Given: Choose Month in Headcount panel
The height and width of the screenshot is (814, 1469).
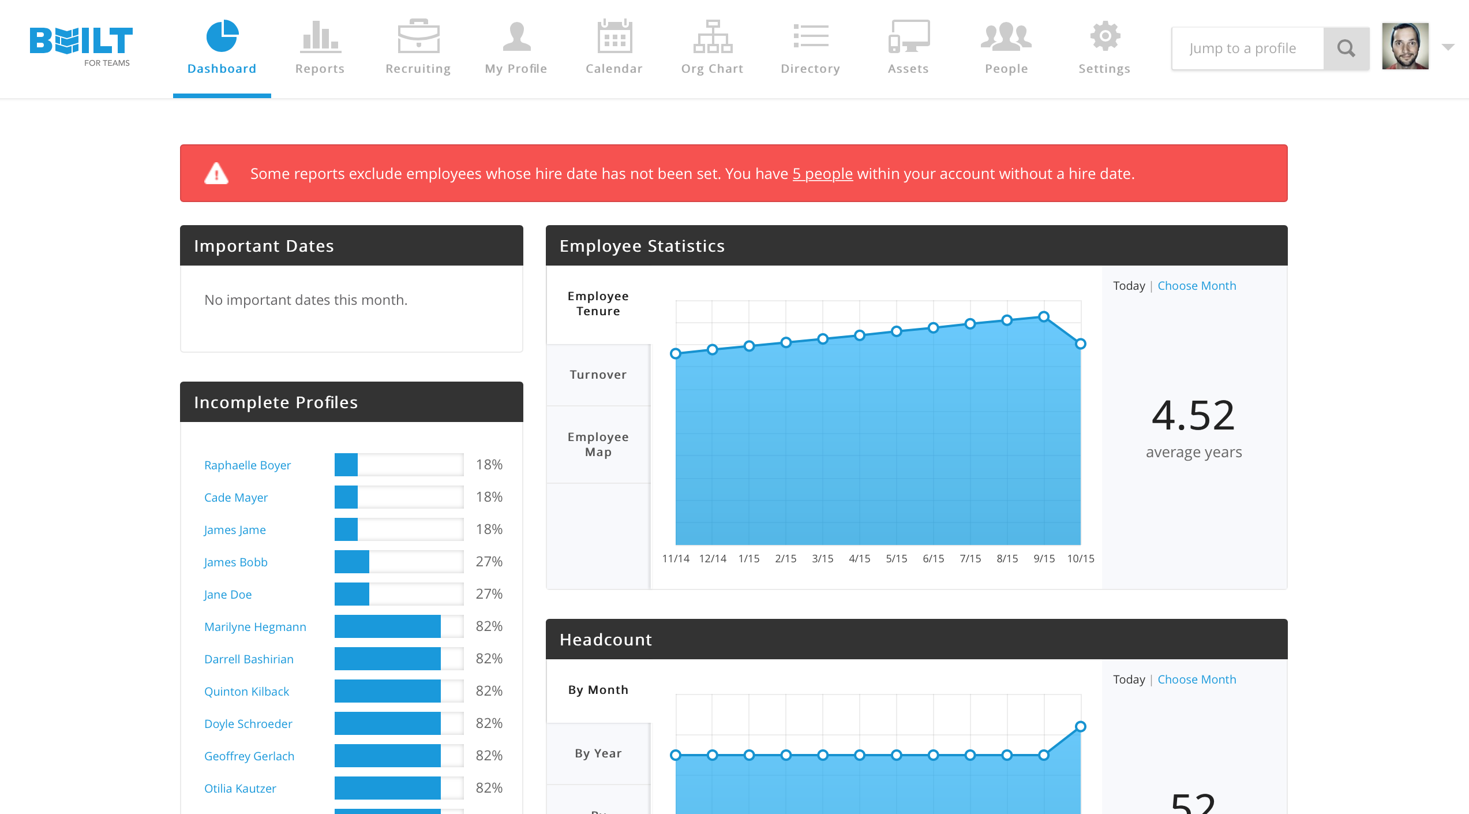Looking at the screenshot, I should pyautogui.click(x=1197, y=679).
